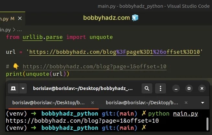Click the pointing-hand emoji in comment

(16, 66)
